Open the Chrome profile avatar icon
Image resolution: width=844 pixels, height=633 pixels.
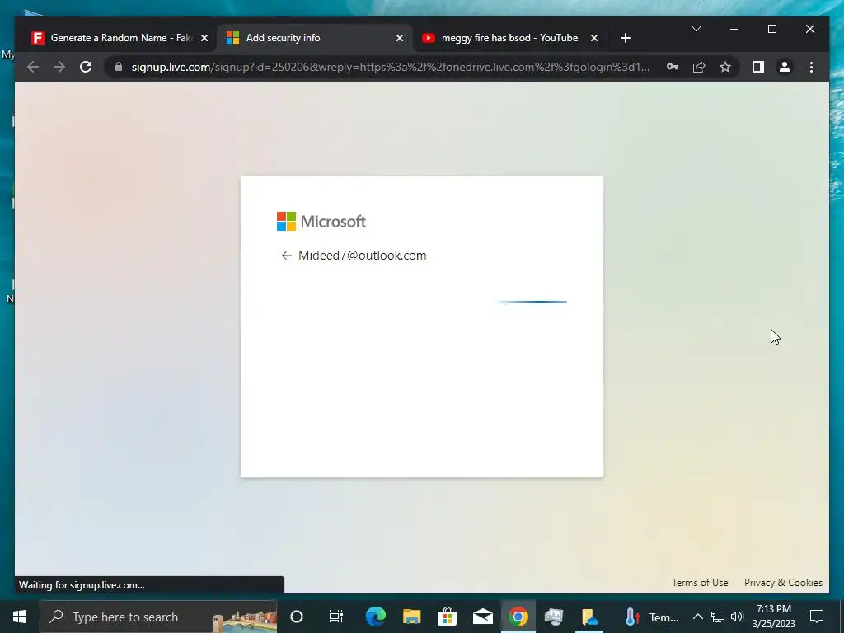point(785,67)
